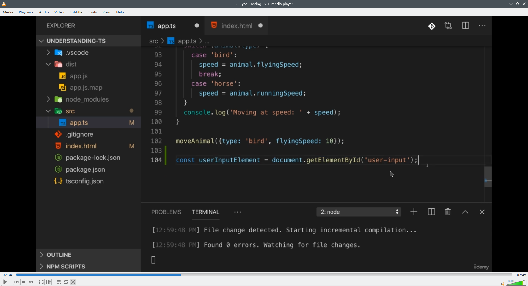Show extended settings in VLC
This screenshot has width=528, height=286.
tap(48, 282)
